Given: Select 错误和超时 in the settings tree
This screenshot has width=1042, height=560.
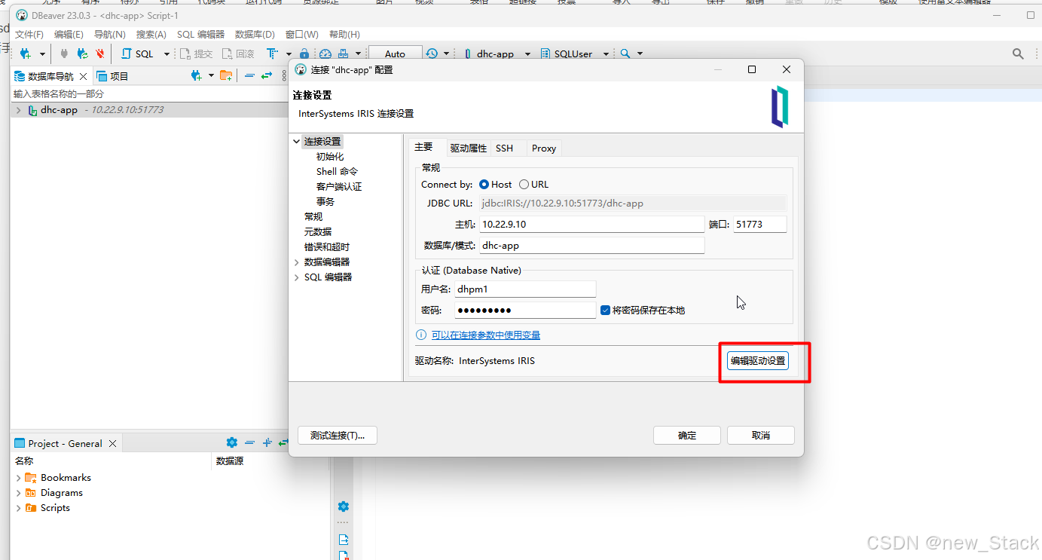Looking at the screenshot, I should coord(327,246).
